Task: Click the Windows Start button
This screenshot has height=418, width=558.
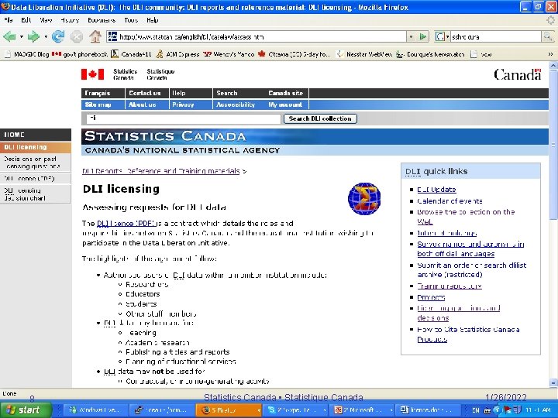Action: (26, 409)
